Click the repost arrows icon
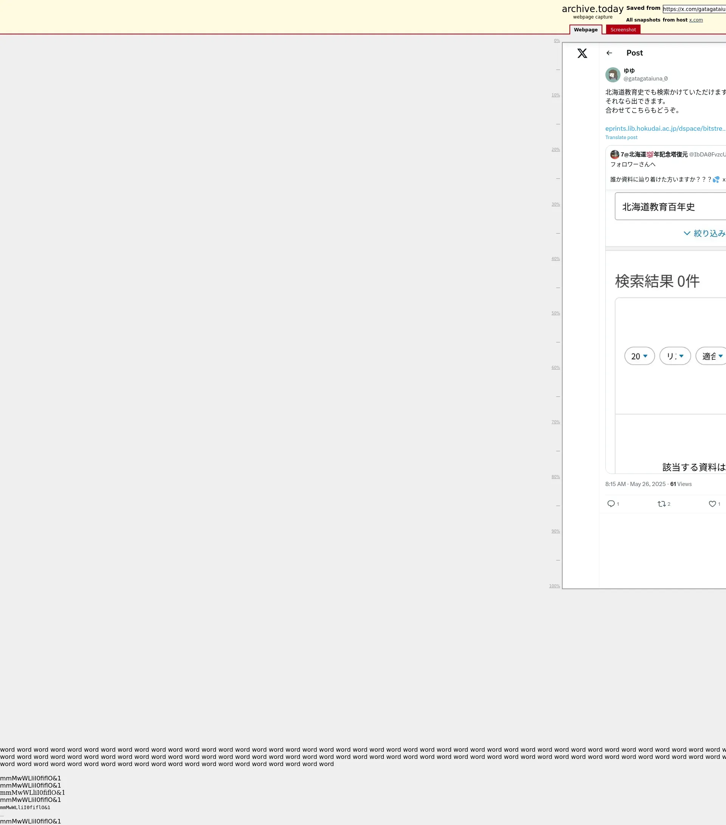Screen dimensions: 726x825 point(661,504)
